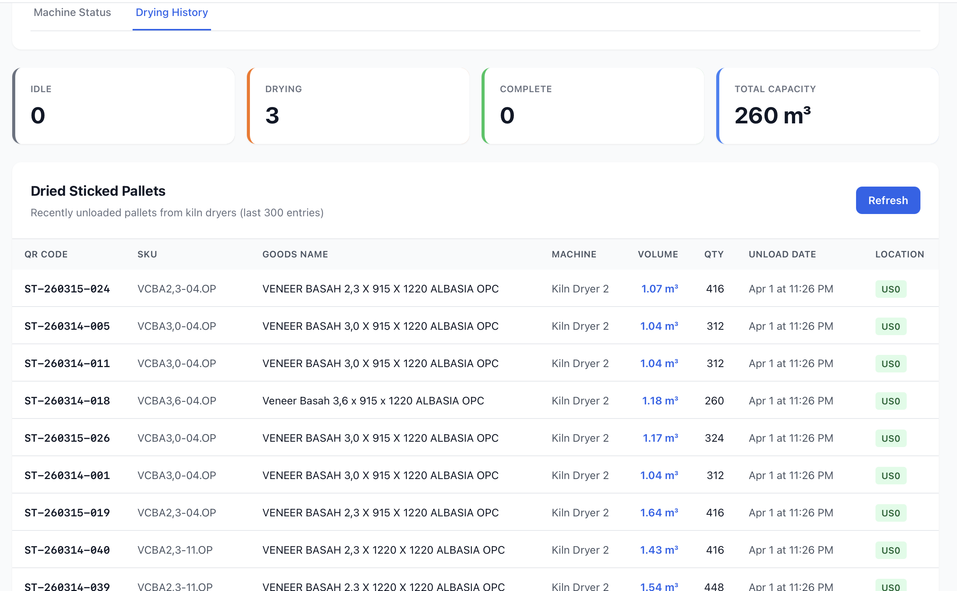Select QR code ST-260314-001
The width and height of the screenshot is (957, 591).
67,475
